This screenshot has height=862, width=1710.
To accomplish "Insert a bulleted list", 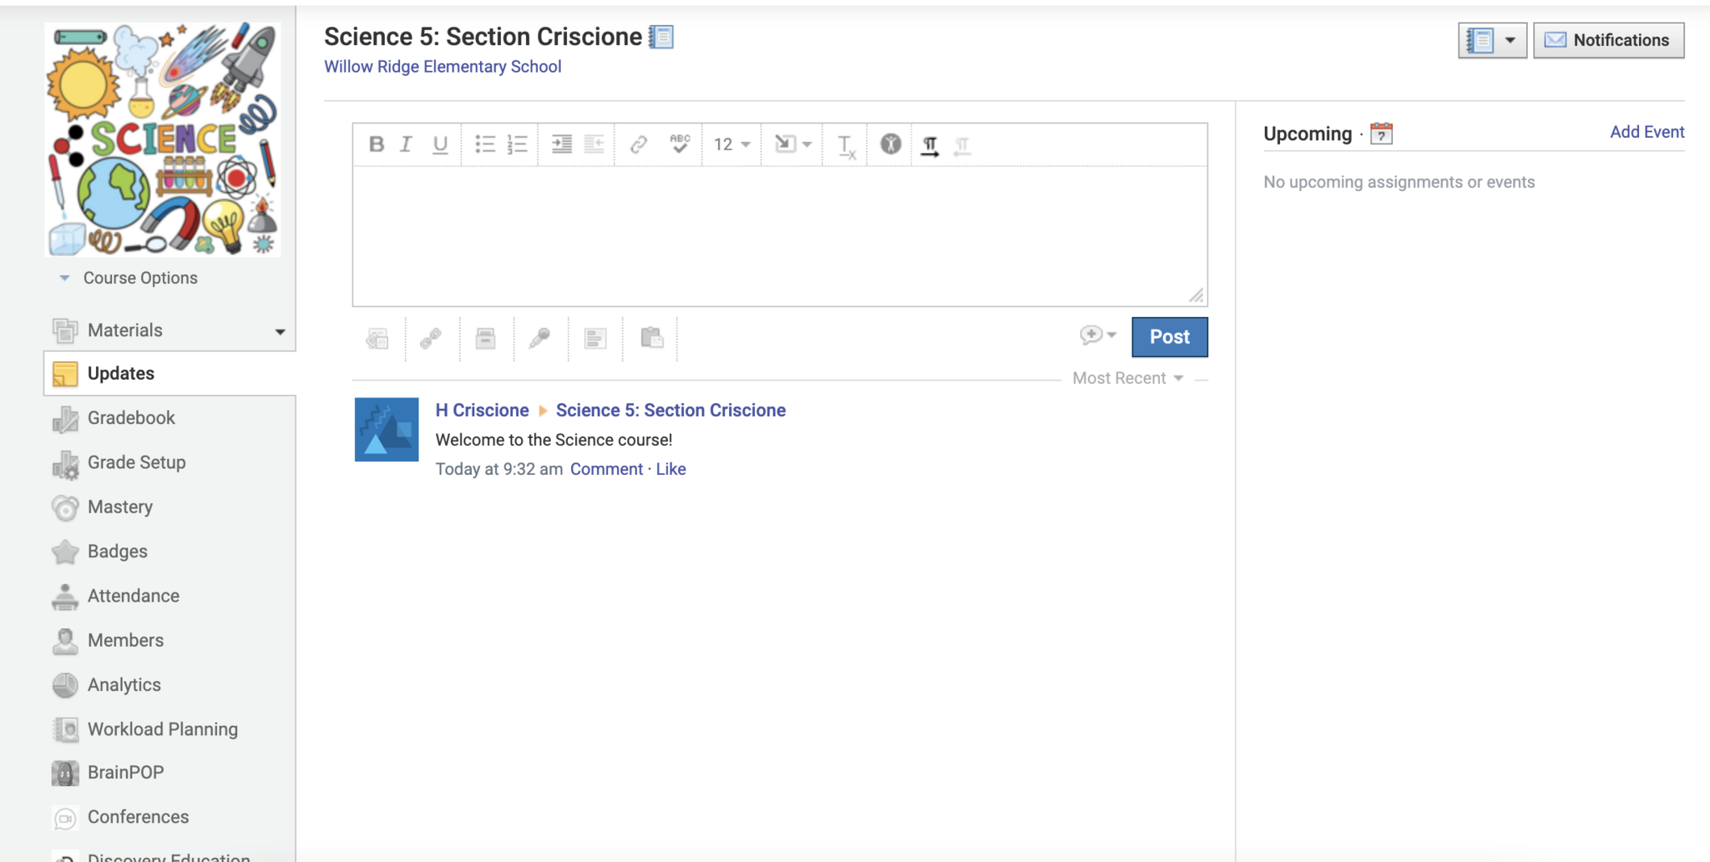I will point(485,144).
